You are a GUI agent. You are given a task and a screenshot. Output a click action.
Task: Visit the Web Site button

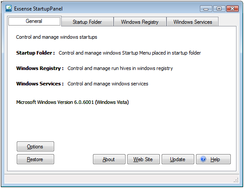click(x=144, y=159)
